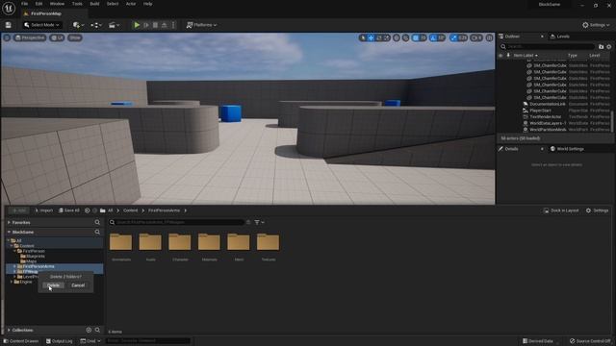This screenshot has height=346, width=616.
Task: Open the quick add actor dropdown
Action: click(x=78, y=25)
